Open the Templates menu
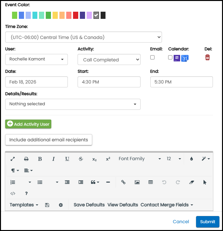This screenshot has height=231, width=223. (24, 205)
